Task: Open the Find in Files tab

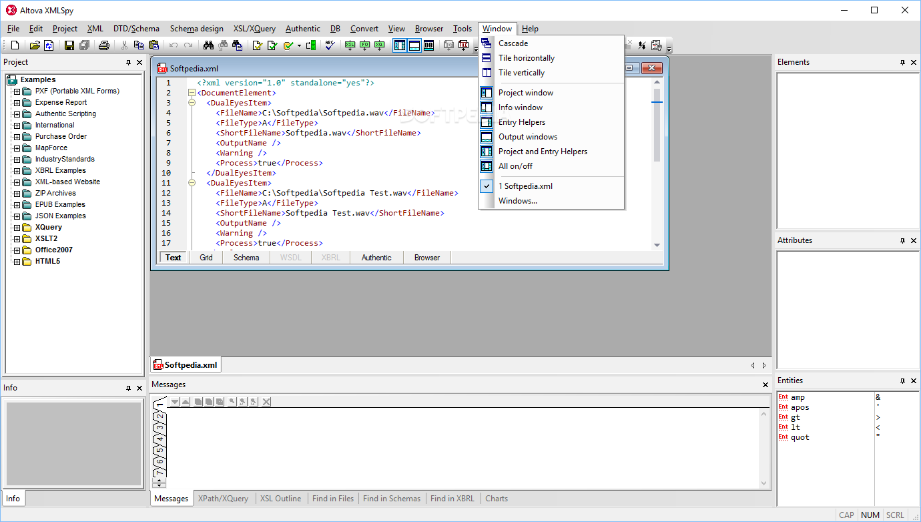Action: click(x=333, y=499)
